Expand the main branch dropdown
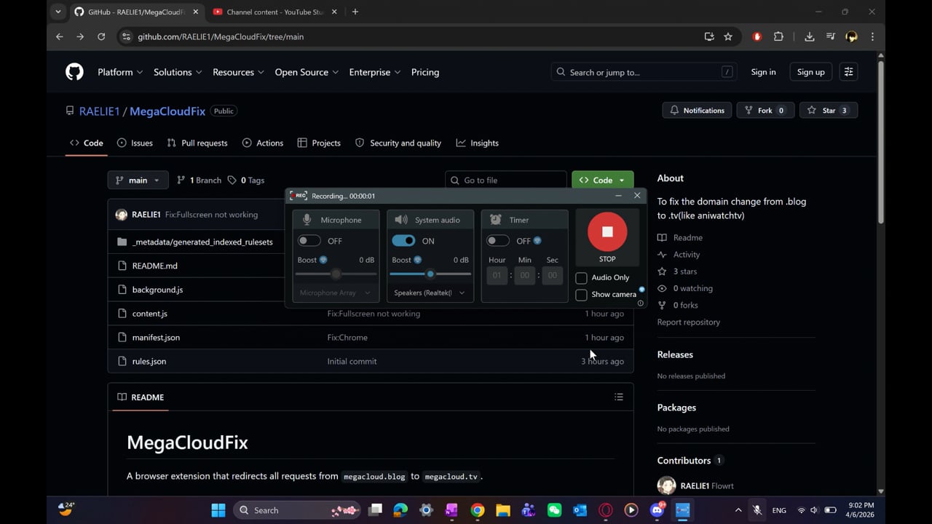This screenshot has width=932, height=524. (138, 180)
